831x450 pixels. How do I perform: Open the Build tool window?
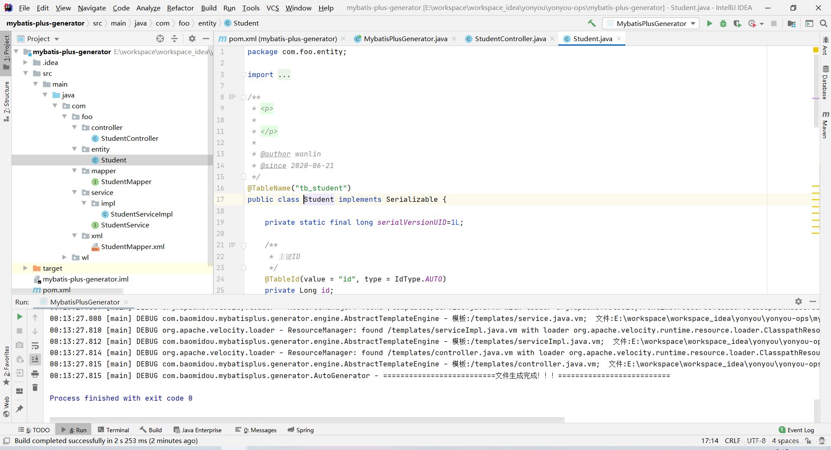coord(151,430)
